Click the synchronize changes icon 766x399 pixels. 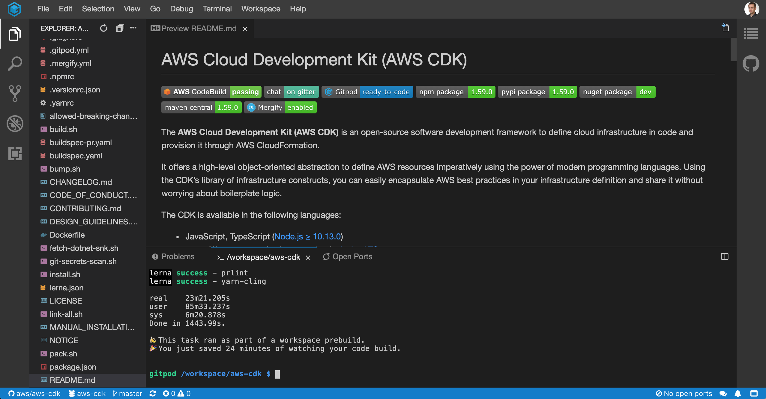tap(153, 393)
